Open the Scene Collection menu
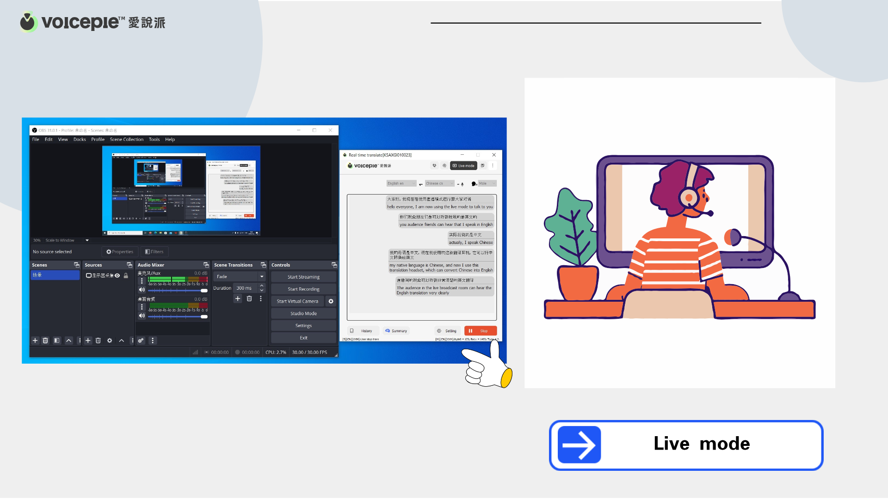The width and height of the screenshot is (888, 499). [x=127, y=139]
